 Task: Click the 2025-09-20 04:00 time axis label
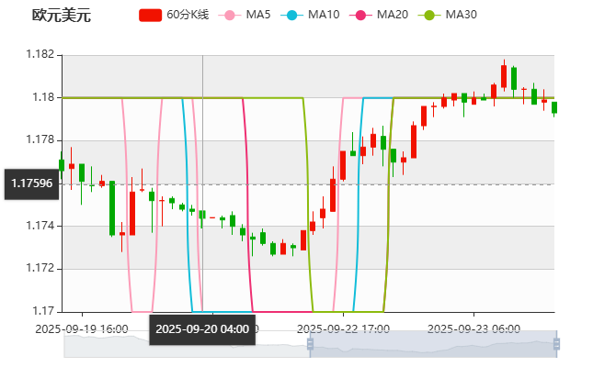click(202, 329)
